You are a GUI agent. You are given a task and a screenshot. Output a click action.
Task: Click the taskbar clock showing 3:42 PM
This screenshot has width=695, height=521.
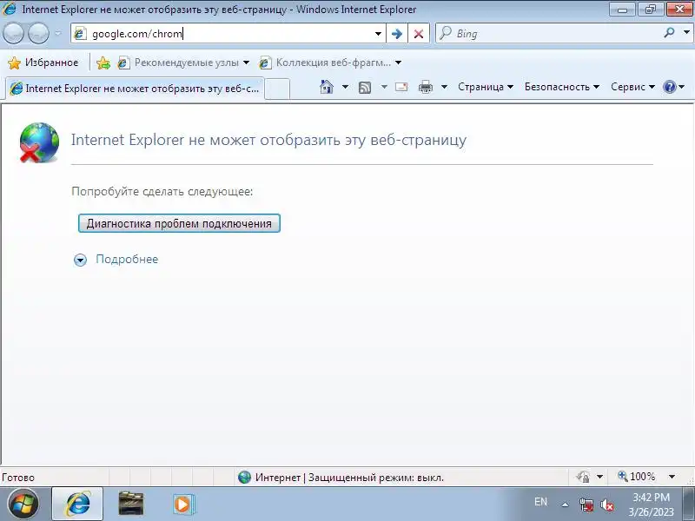(651, 505)
